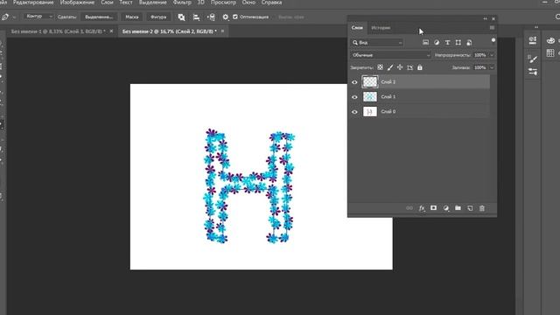
Task: Open the Properties panel icon in dock
Action: pos(533,40)
